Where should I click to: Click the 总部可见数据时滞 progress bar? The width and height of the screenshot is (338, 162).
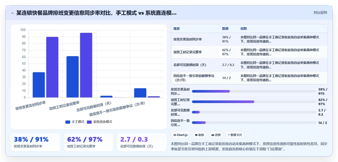point(254,112)
